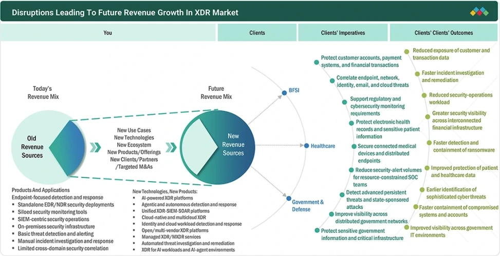Click 'Open/multi-vendor XDR platforms' bullet

[x=175, y=230]
